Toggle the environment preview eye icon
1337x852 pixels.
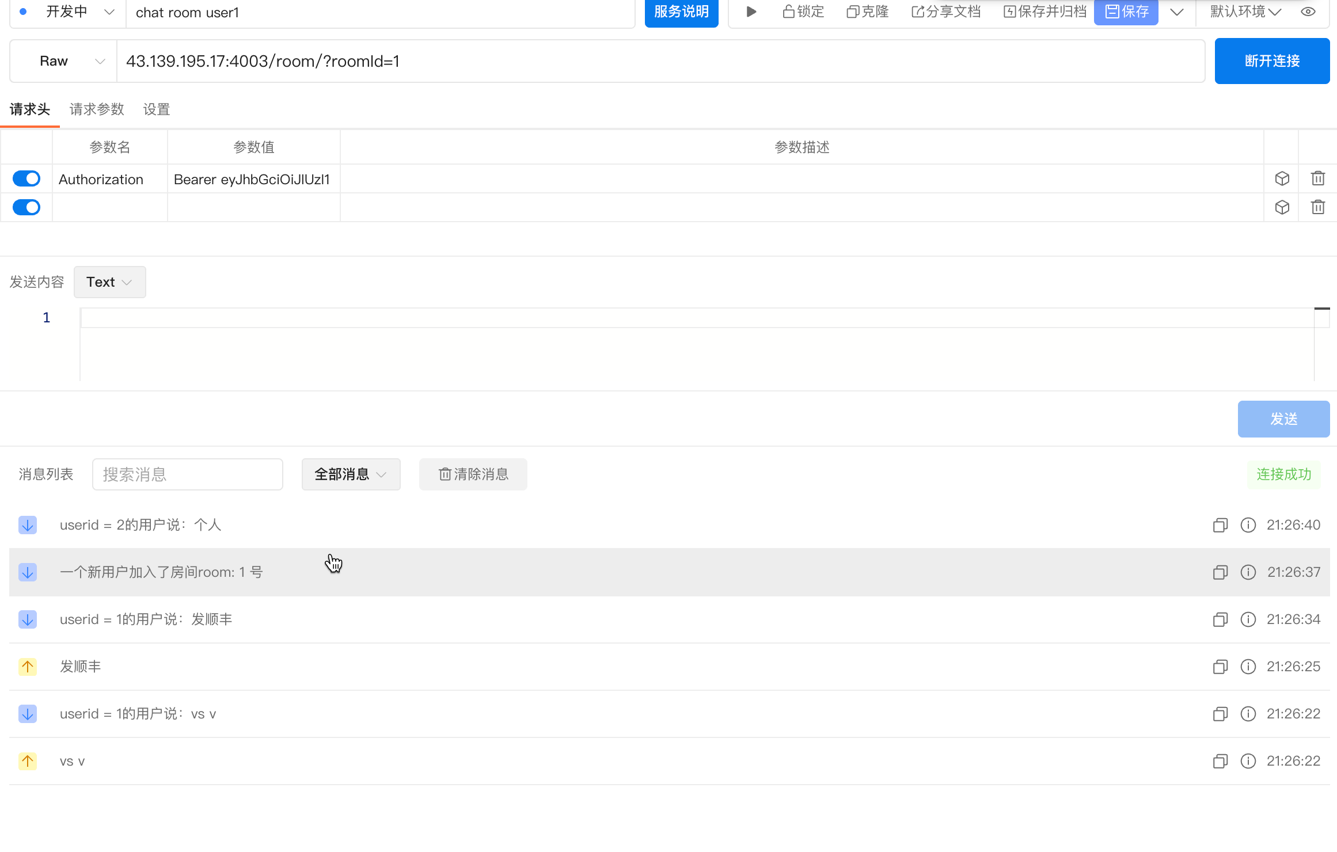pos(1308,12)
